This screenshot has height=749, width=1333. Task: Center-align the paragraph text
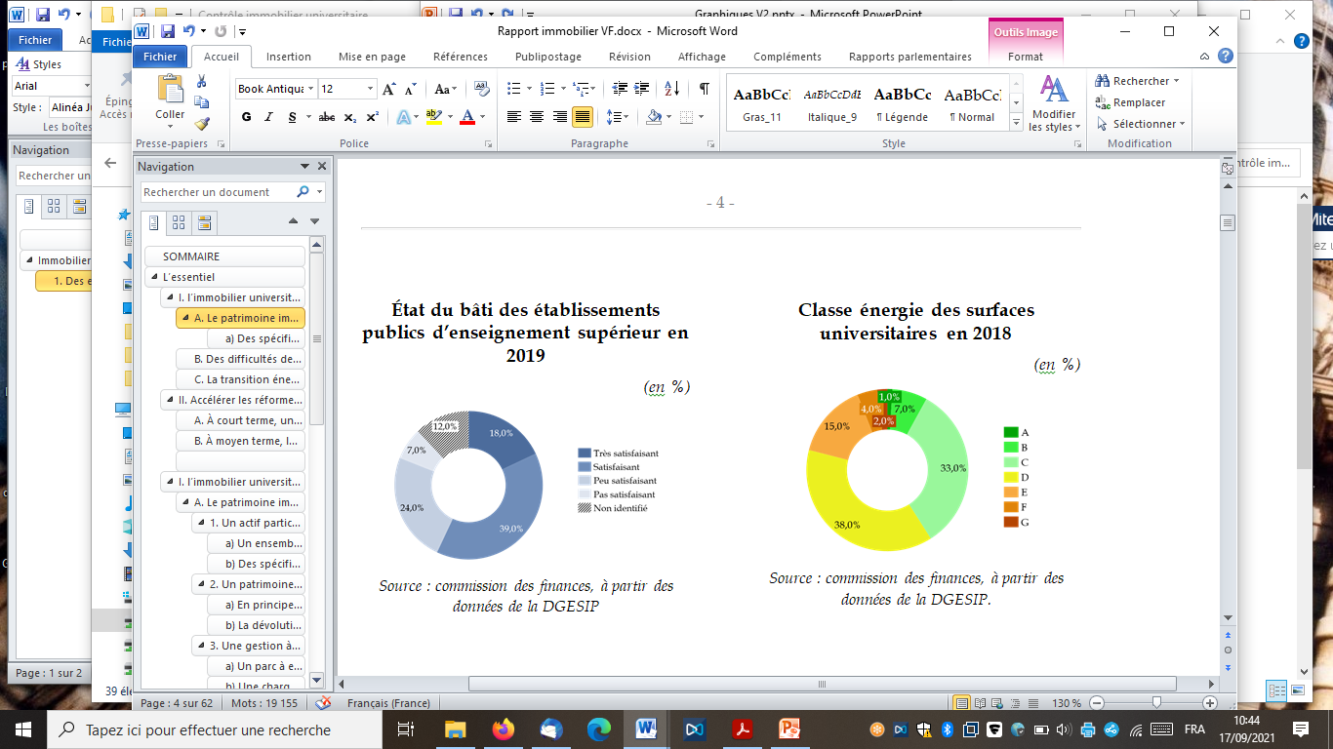coord(536,117)
